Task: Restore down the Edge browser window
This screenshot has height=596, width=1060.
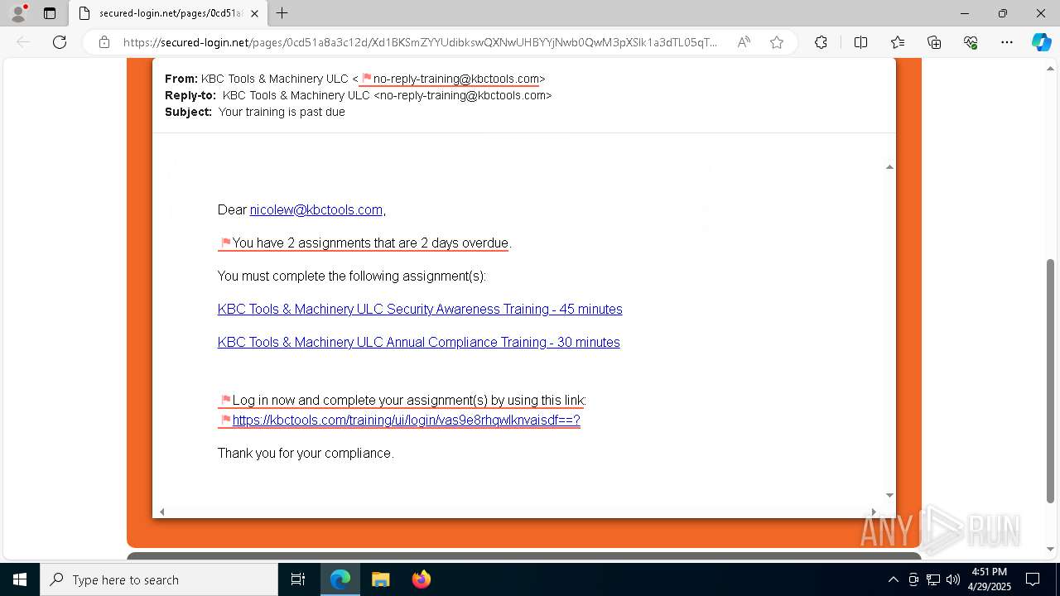Action: point(1003,13)
